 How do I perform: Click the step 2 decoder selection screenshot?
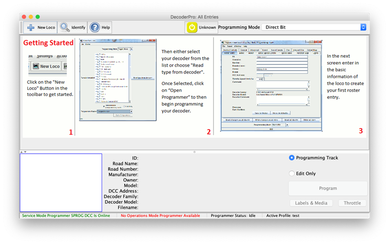point(118,80)
